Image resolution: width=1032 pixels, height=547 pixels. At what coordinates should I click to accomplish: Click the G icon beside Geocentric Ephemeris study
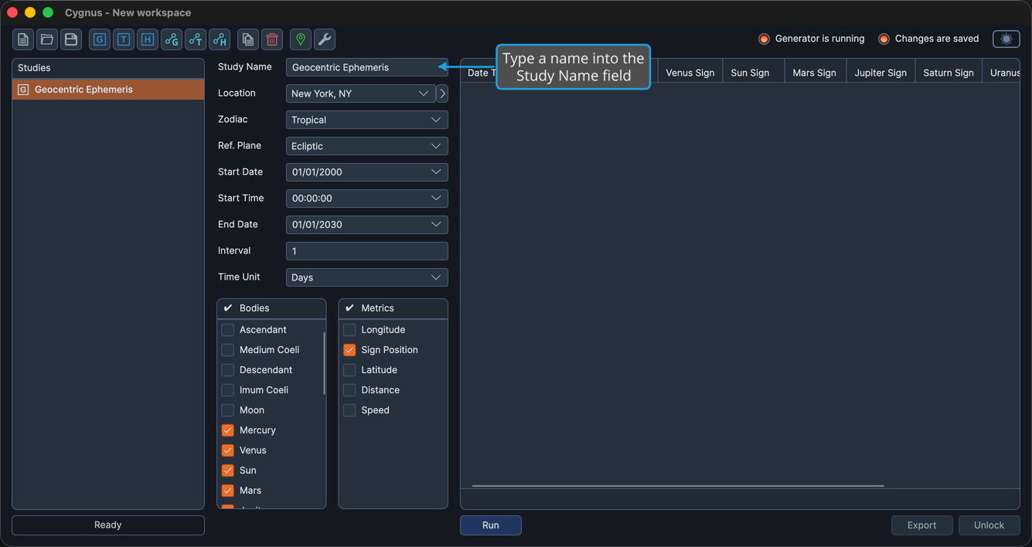(x=23, y=90)
